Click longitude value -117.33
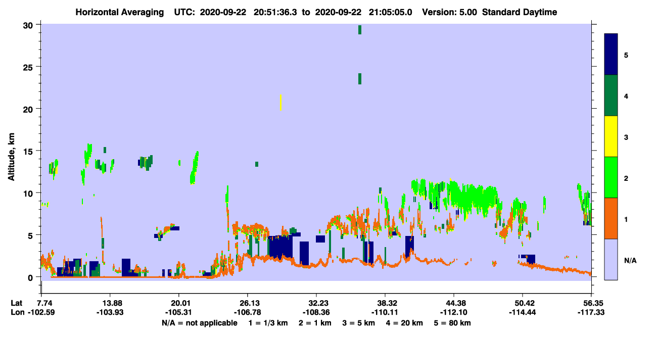Image resolution: width=657 pixels, height=337 pixels. point(591,312)
